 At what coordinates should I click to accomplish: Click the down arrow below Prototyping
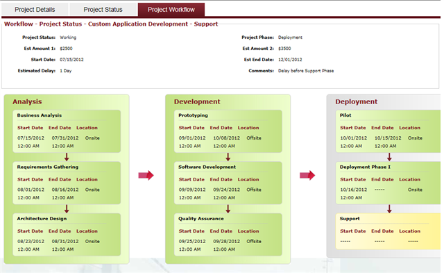click(x=228, y=157)
